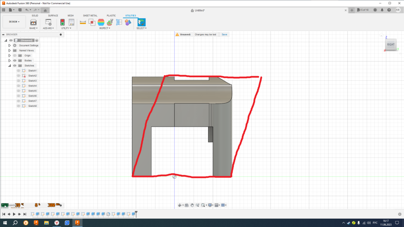Expand the Document Settings node
Image resolution: width=404 pixels, height=227 pixels.
click(10, 45)
